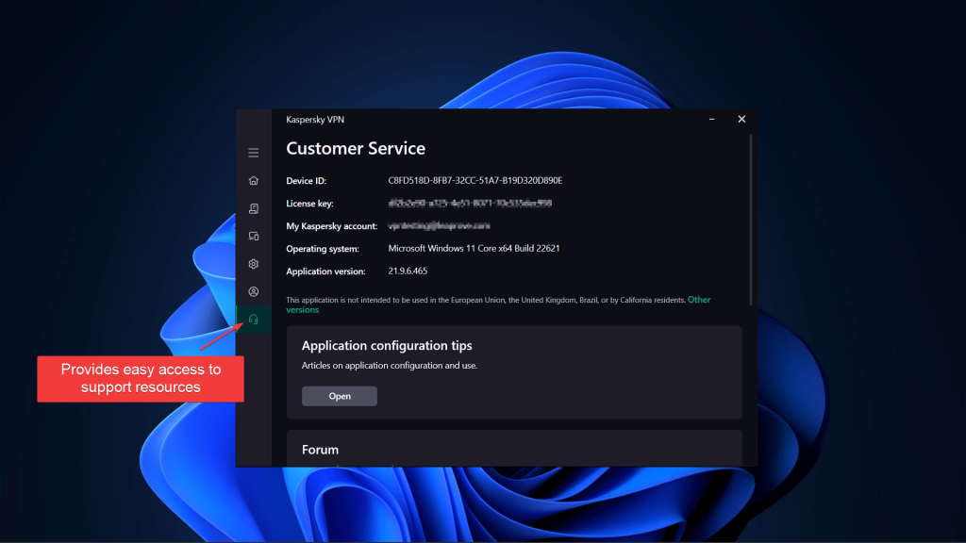Click the Open button for configuration tips
The width and height of the screenshot is (966, 543).
click(340, 396)
